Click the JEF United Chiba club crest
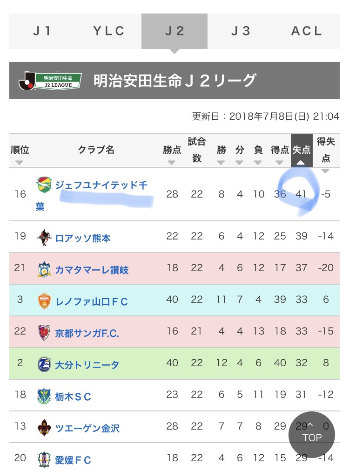 pos(44,185)
